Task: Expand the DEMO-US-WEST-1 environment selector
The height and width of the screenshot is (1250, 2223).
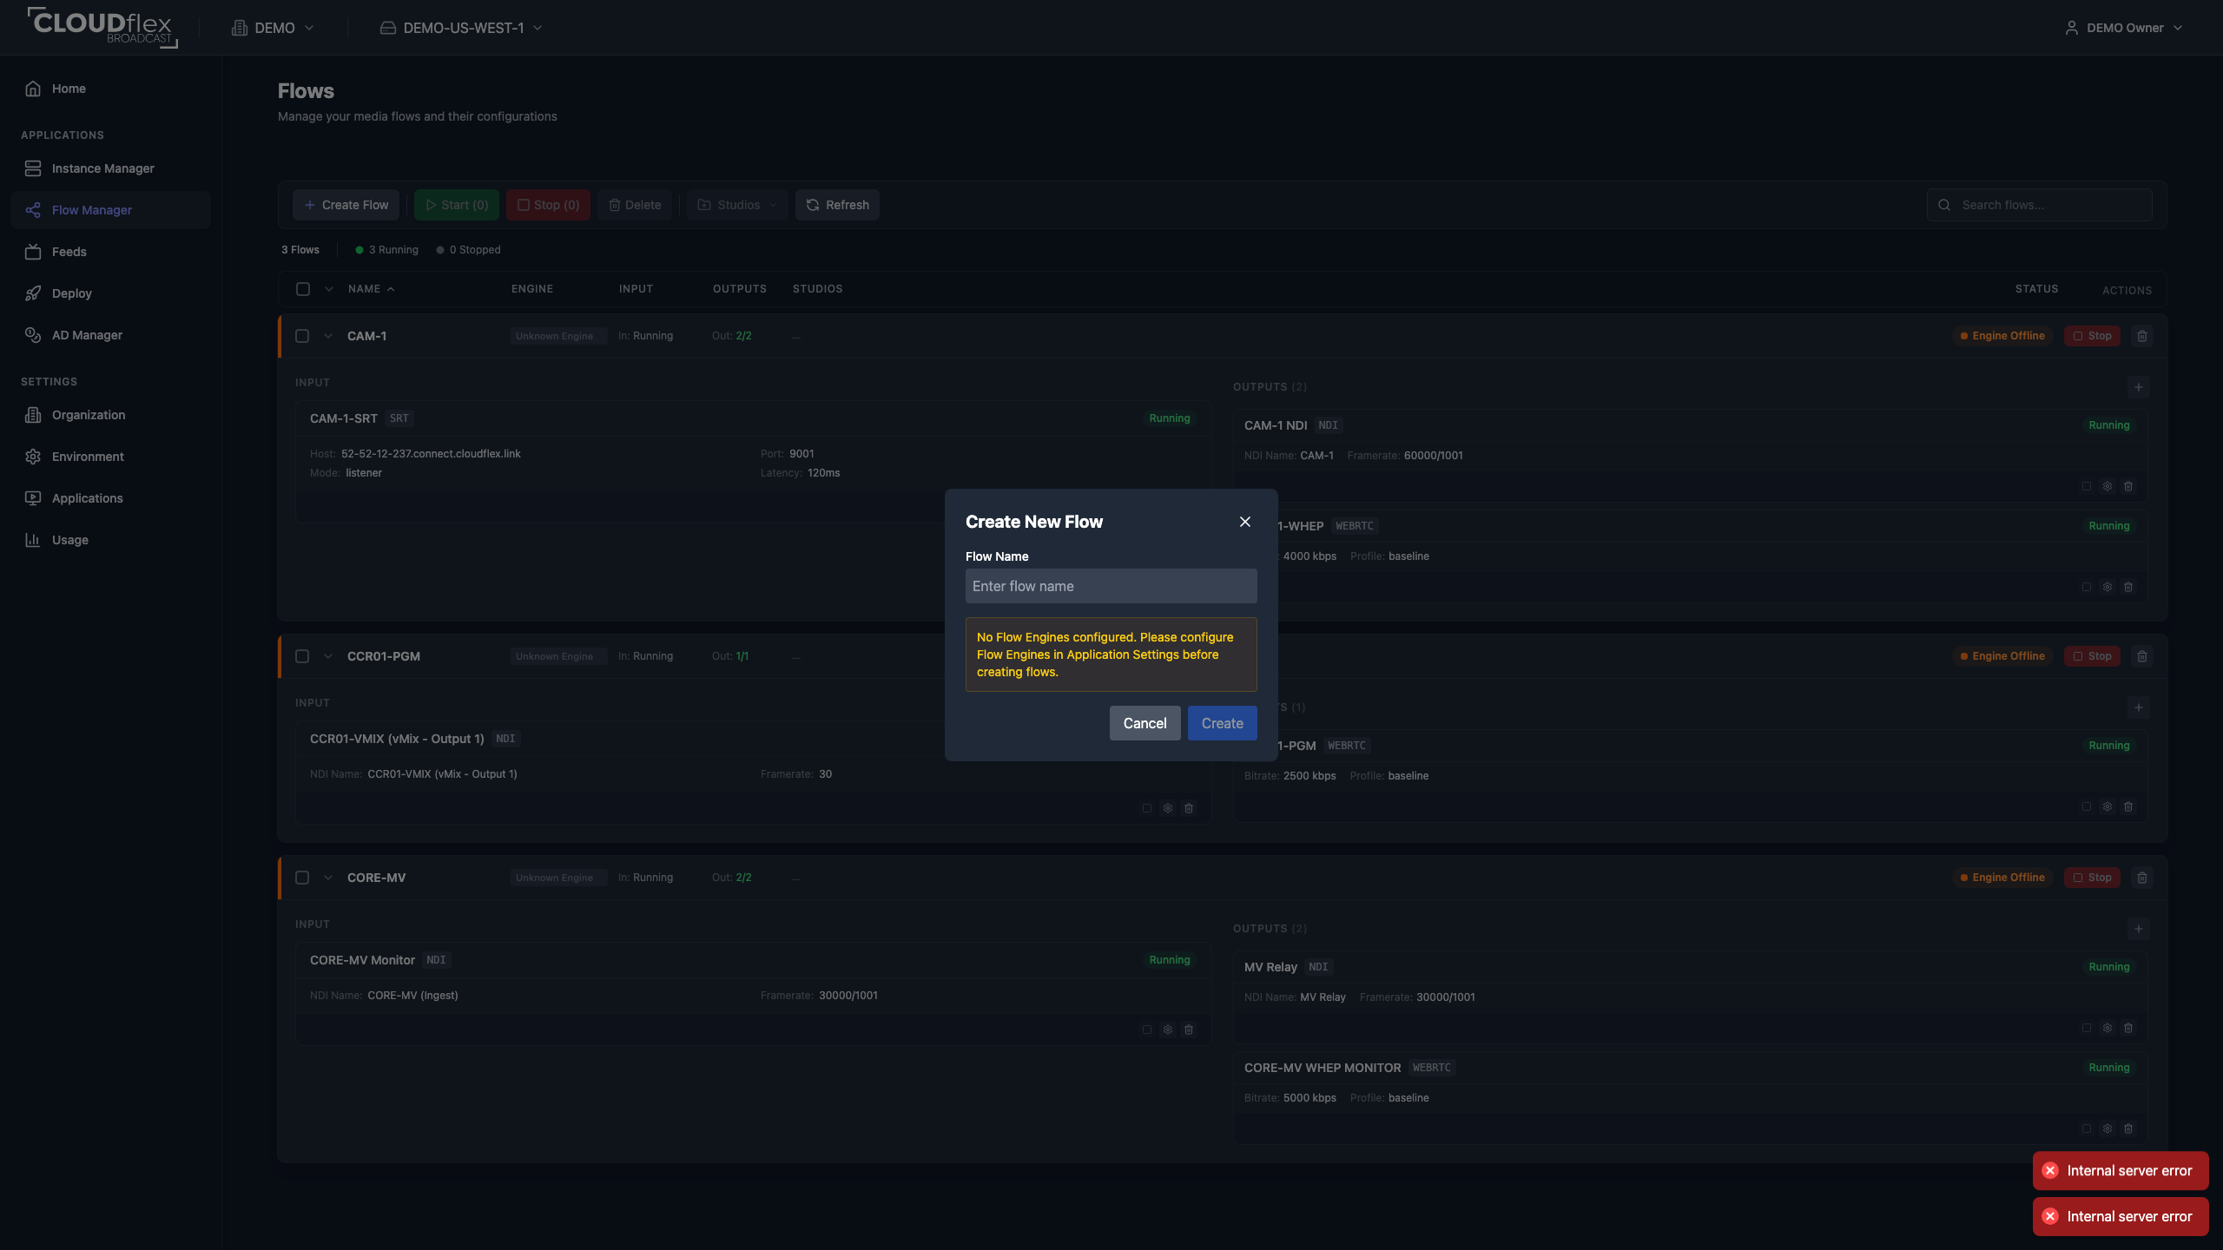Action: [x=461, y=28]
